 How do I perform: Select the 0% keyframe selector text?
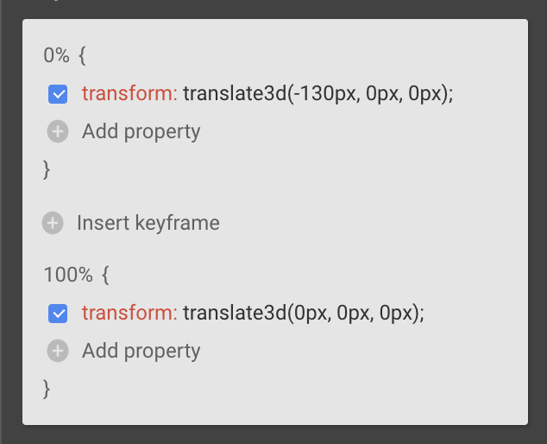point(57,56)
